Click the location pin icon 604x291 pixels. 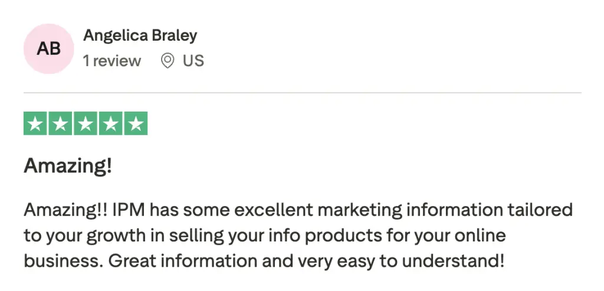(168, 61)
